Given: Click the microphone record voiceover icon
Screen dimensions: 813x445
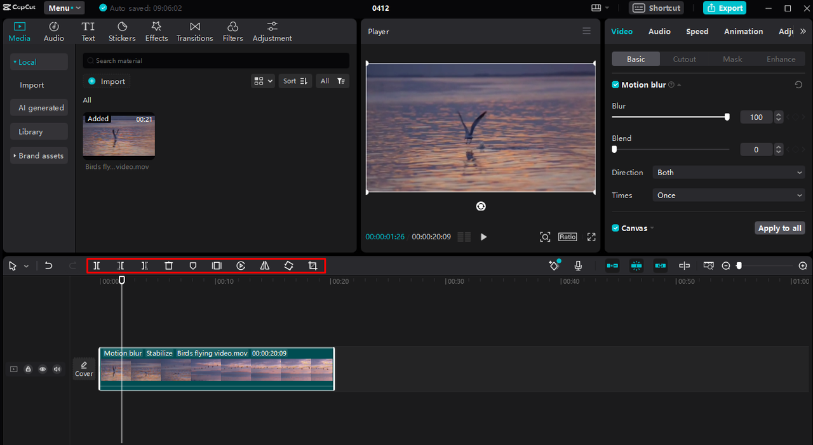Looking at the screenshot, I should click(x=578, y=266).
